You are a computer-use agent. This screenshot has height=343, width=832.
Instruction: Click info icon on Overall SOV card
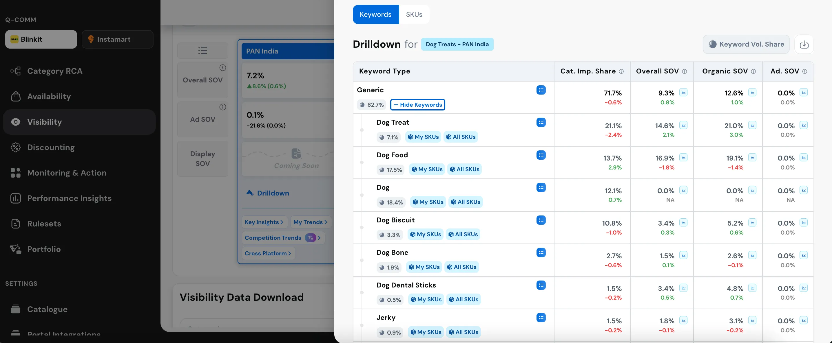click(222, 68)
